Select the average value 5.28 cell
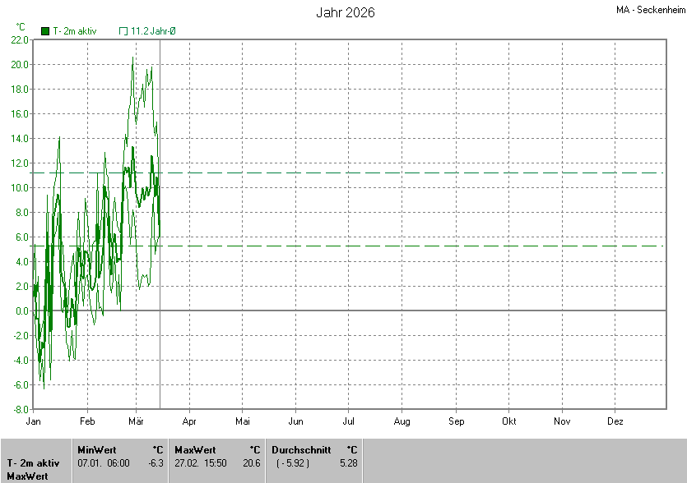The width and height of the screenshot is (687, 483). (348, 463)
